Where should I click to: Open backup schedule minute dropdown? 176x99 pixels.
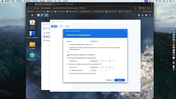pos(111,61)
